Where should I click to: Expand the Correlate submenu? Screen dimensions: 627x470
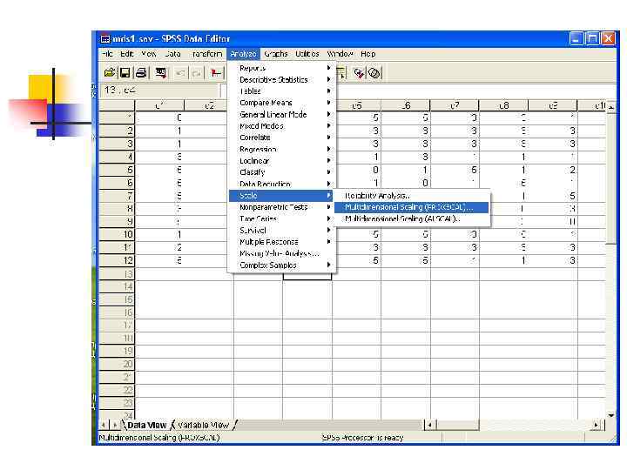pyautogui.click(x=281, y=138)
